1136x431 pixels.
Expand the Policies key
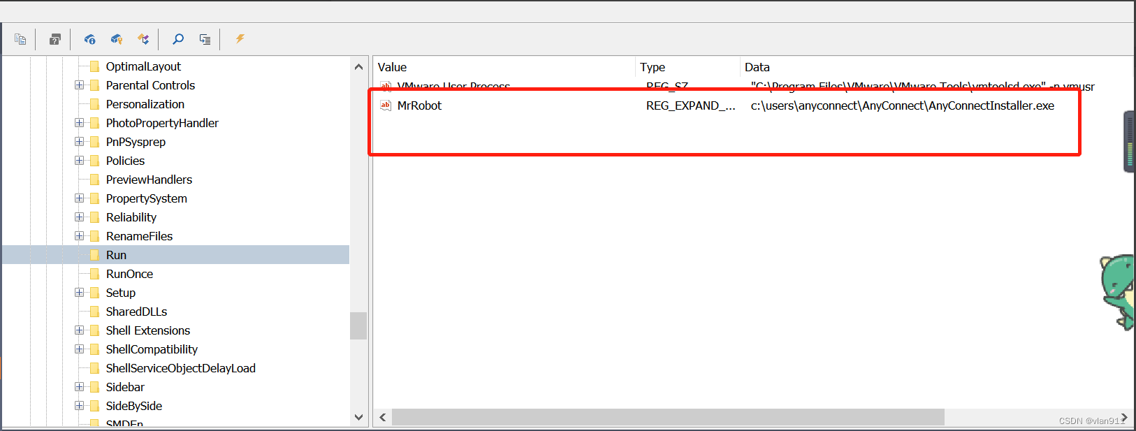(79, 161)
